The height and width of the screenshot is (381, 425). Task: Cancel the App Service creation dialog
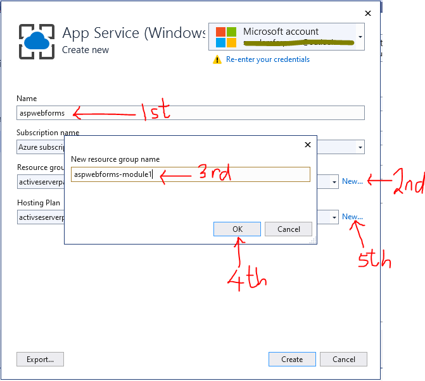click(343, 359)
